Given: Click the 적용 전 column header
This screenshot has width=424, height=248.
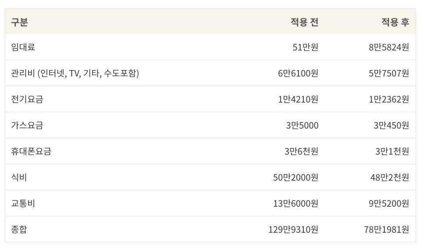Looking at the screenshot, I should coord(305,22).
